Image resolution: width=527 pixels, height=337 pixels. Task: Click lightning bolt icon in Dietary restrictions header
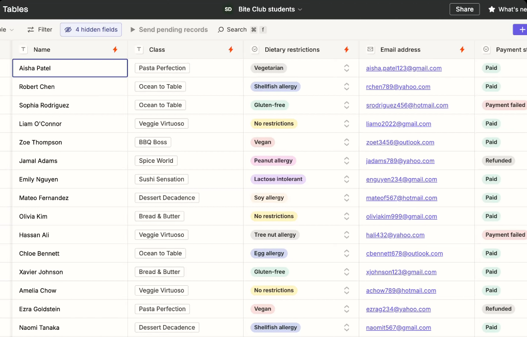[346, 50]
